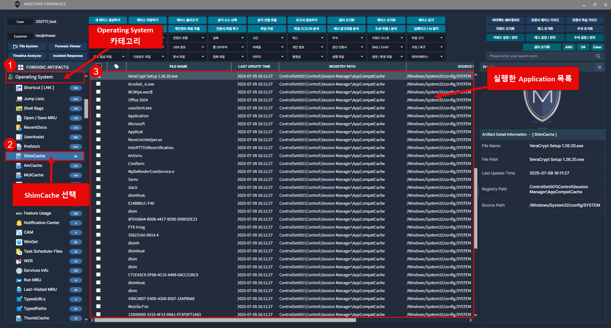This screenshot has width=611, height=328.
Task: Open the 파일 크기 dropdown
Action: click(426, 38)
